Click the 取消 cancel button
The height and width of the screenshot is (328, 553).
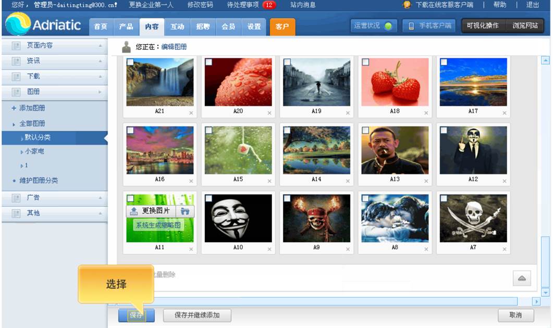click(x=515, y=315)
